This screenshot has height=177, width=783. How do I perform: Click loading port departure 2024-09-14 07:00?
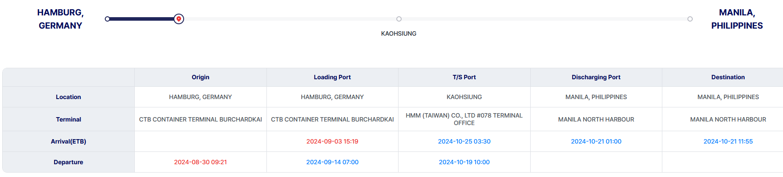pyautogui.click(x=332, y=162)
